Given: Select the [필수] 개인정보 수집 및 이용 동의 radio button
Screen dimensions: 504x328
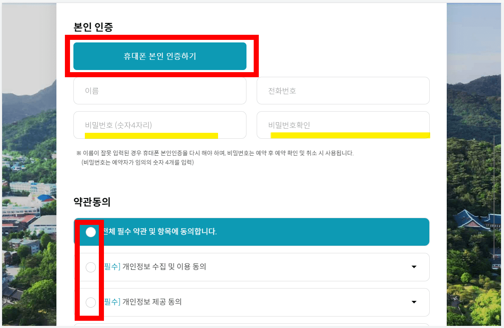Looking at the screenshot, I should coord(90,267).
